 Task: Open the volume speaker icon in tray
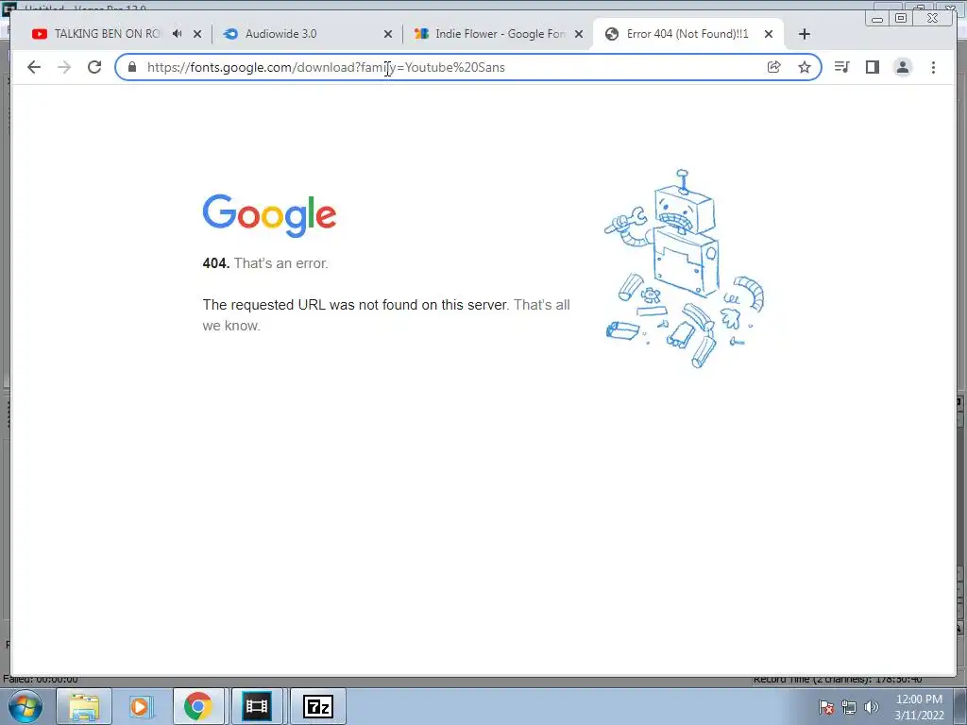click(x=872, y=707)
